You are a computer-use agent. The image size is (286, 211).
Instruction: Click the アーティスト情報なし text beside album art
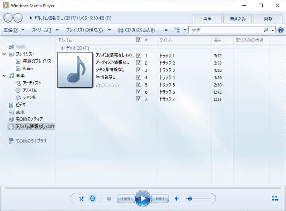coord(113,62)
